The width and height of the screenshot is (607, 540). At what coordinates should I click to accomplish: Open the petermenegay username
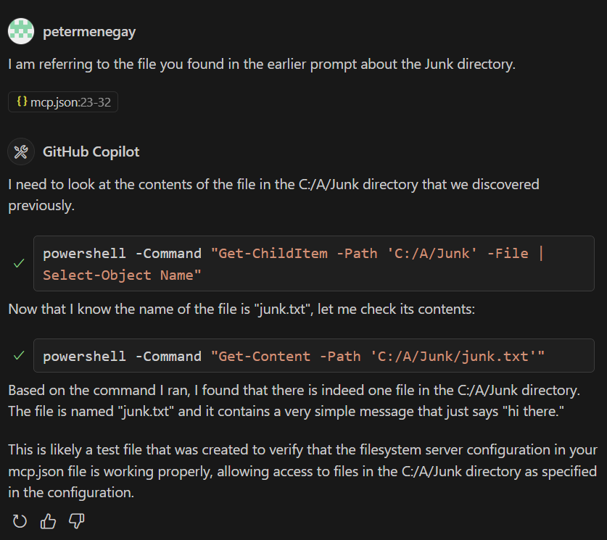(89, 32)
